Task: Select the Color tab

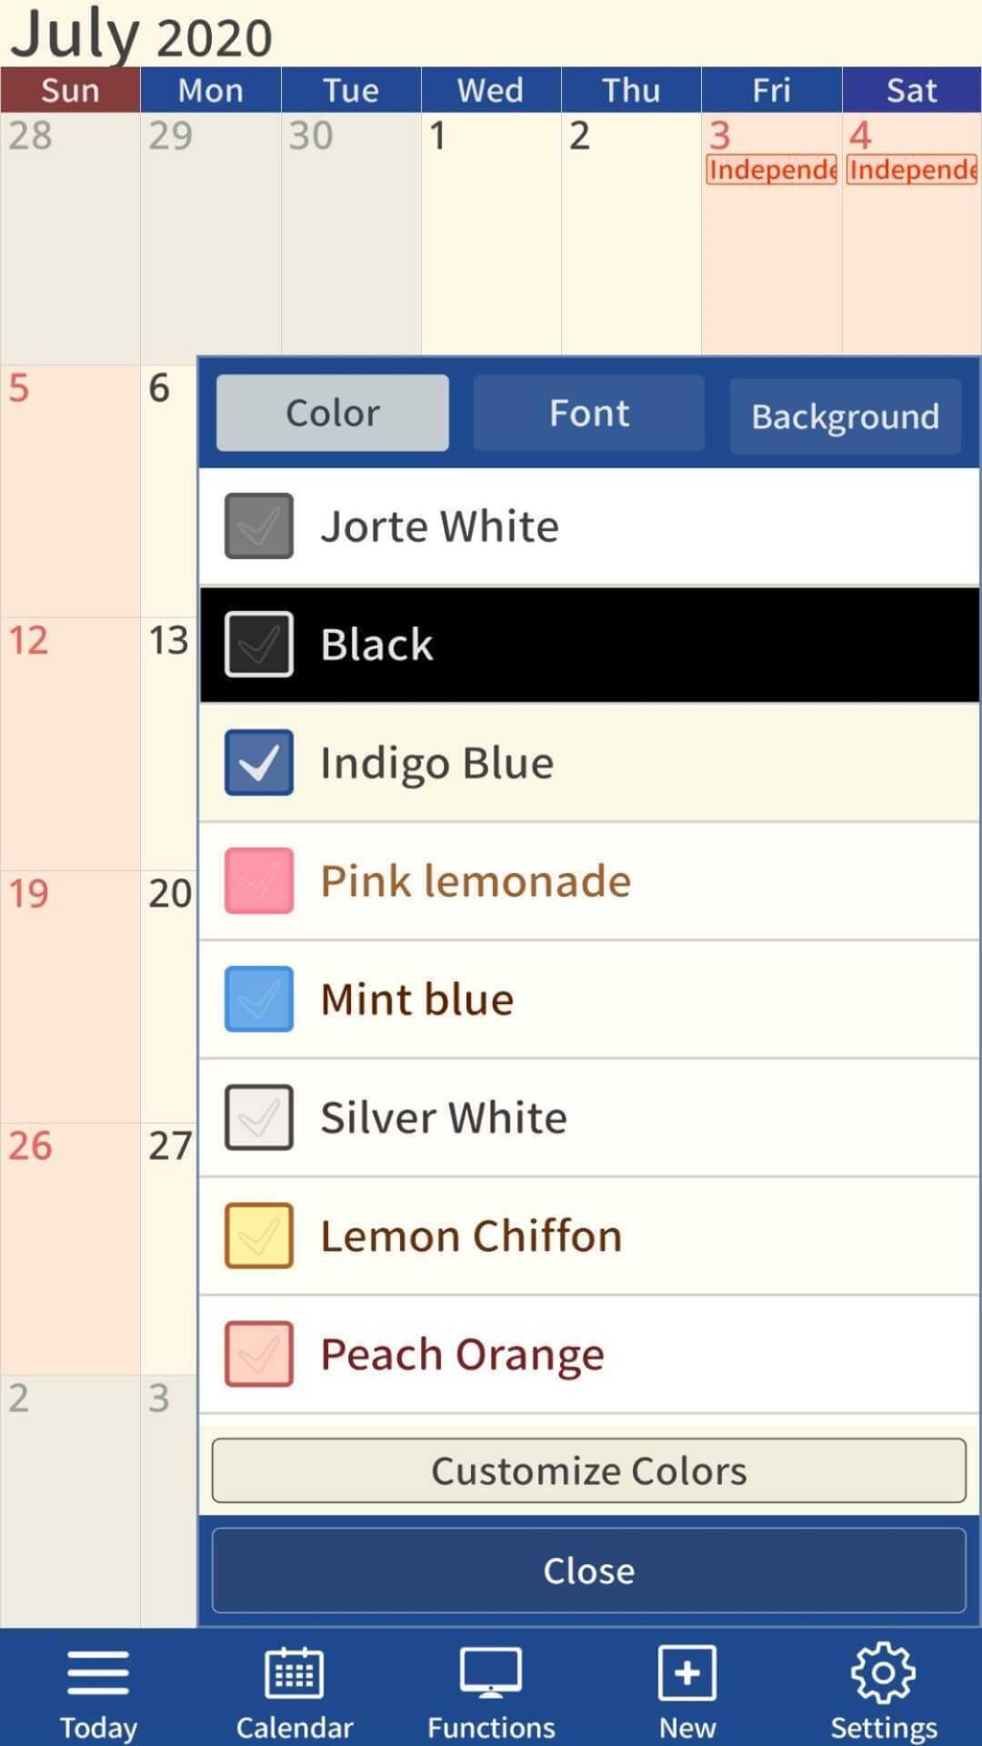Action: (x=333, y=414)
